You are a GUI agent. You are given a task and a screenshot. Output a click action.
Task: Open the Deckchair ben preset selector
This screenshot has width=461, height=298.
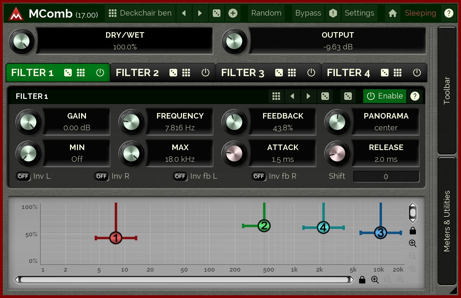(x=140, y=13)
